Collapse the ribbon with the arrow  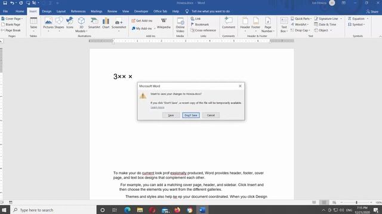(380, 36)
